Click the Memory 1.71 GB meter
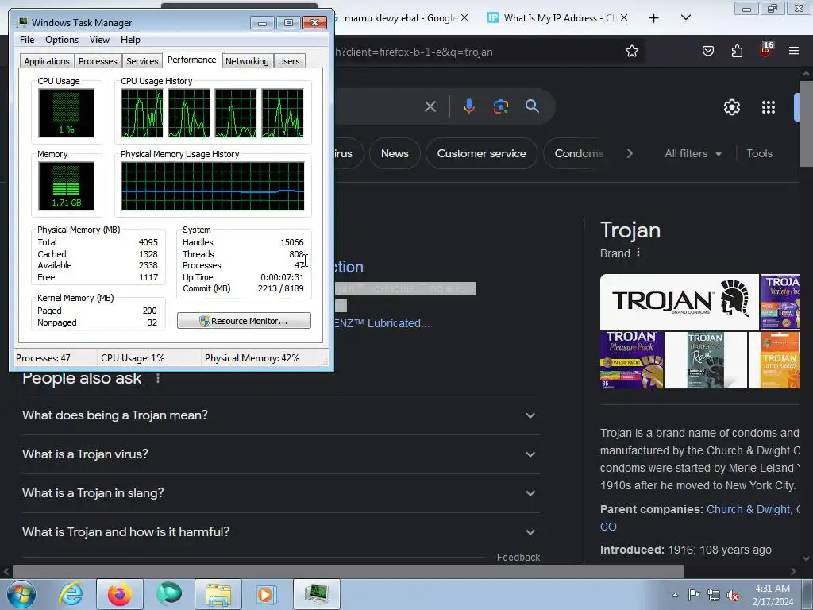813x610 pixels. (66, 186)
